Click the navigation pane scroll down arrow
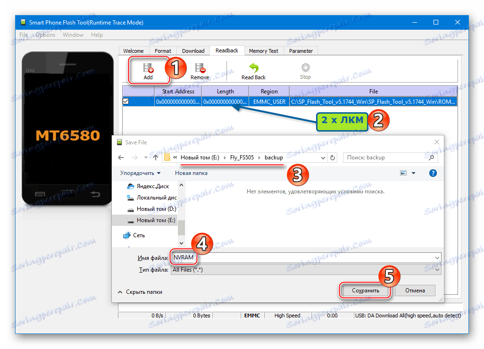This screenshot has height=349, width=484. pyautogui.click(x=182, y=243)
